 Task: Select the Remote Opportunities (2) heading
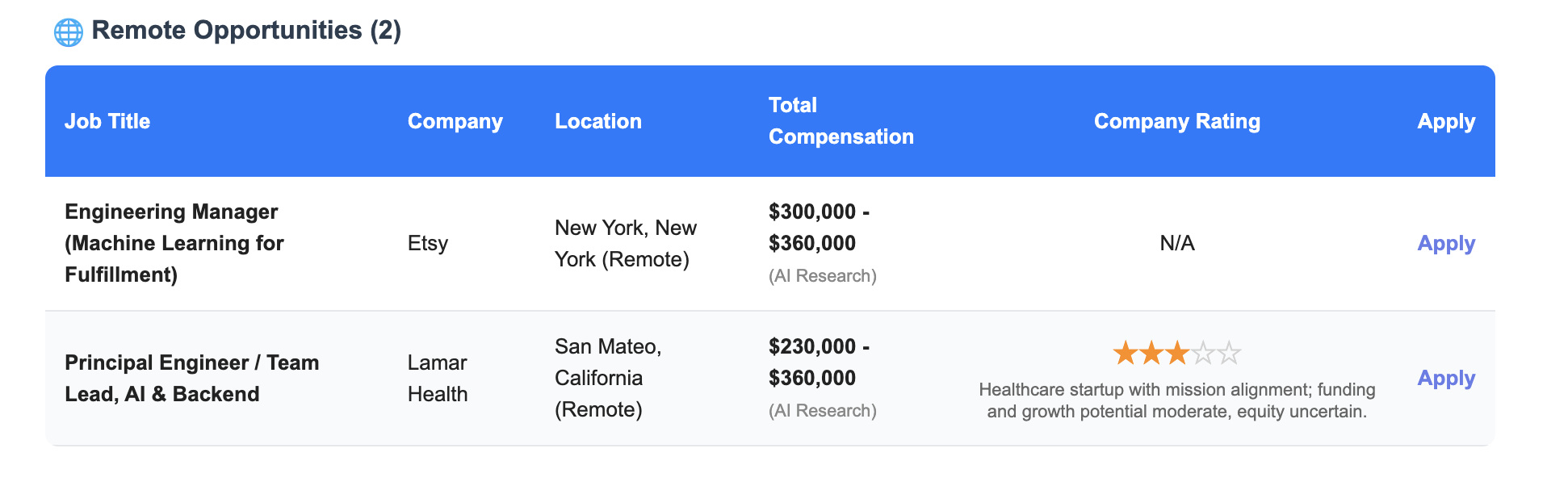[x=246, y=31]
